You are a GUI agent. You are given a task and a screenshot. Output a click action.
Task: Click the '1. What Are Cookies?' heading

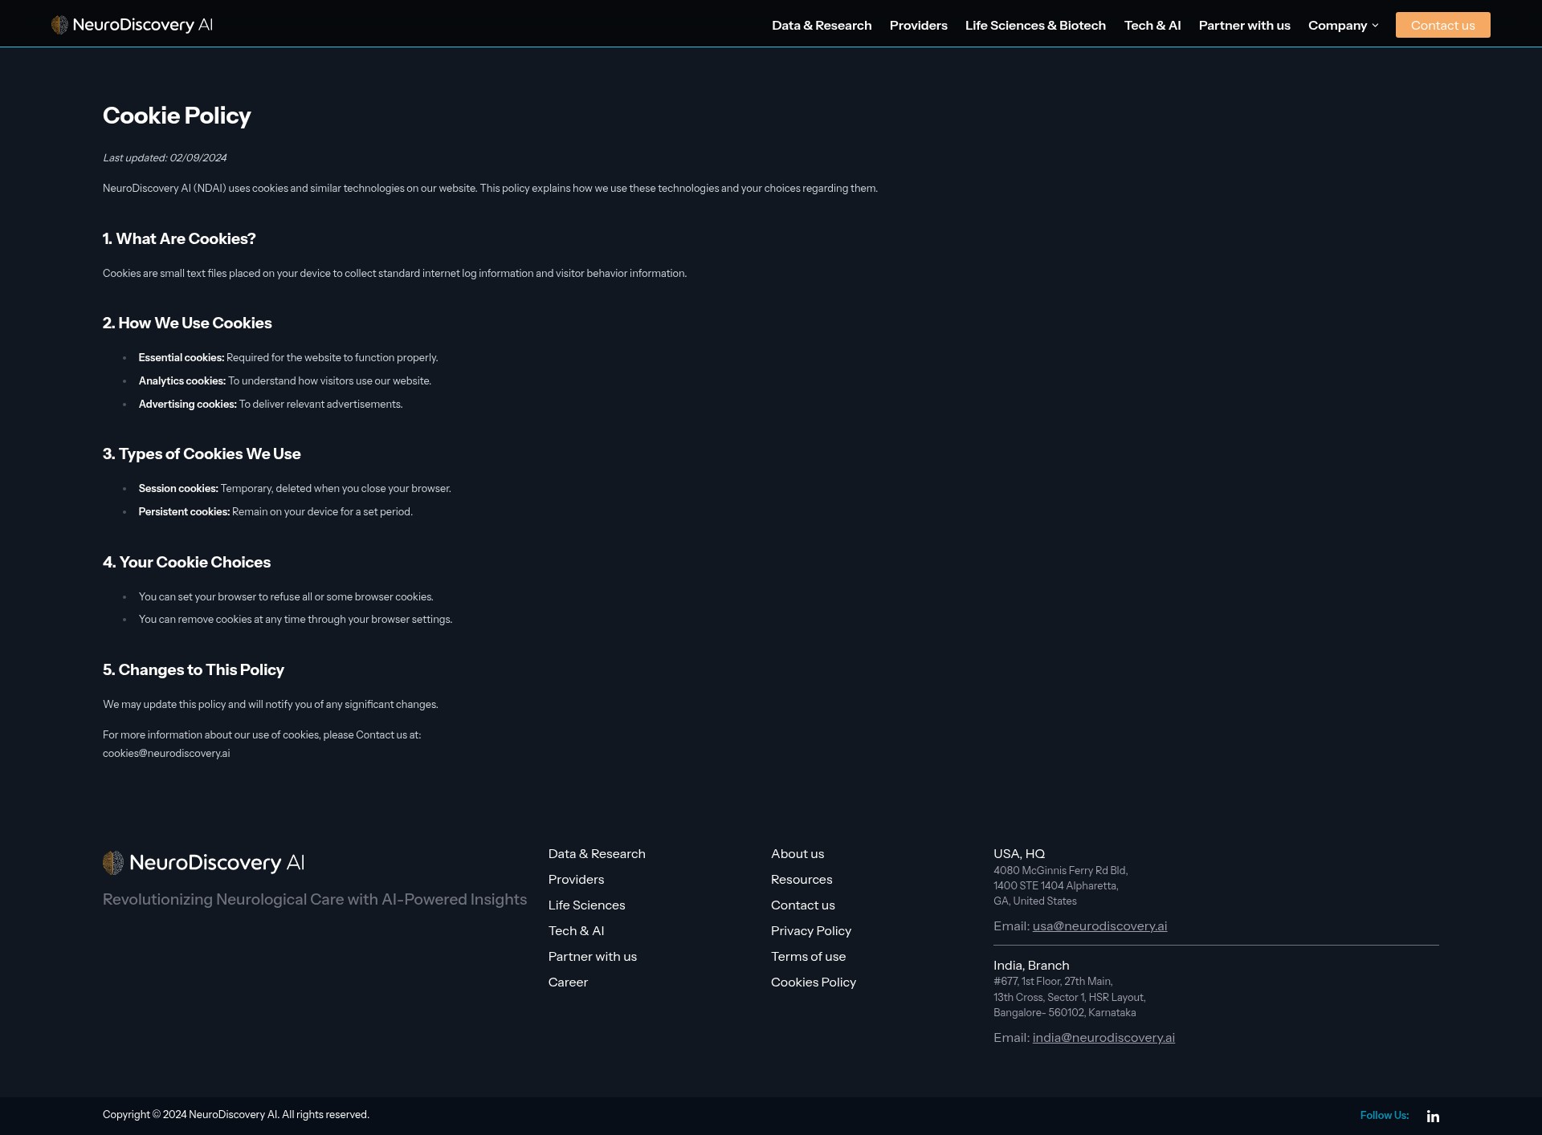(179, 239)
